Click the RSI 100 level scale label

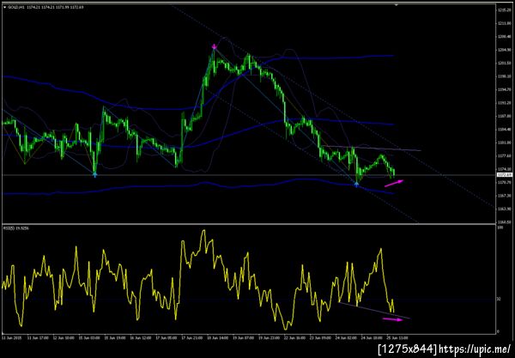(x=500, y=228)
